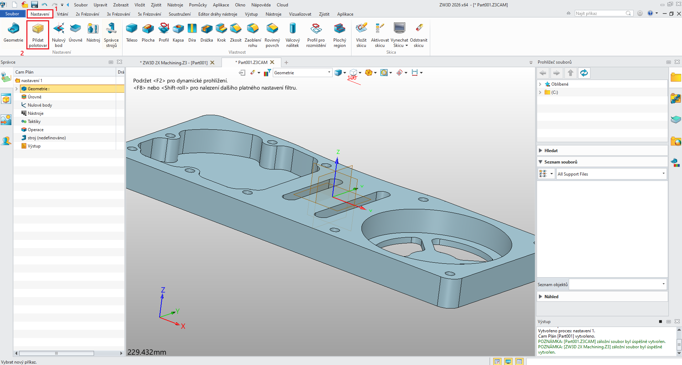This screenshot has height=365, width=682.
Task: Open the Soustružení ribbon tab
Action: (x=179, y=14)
